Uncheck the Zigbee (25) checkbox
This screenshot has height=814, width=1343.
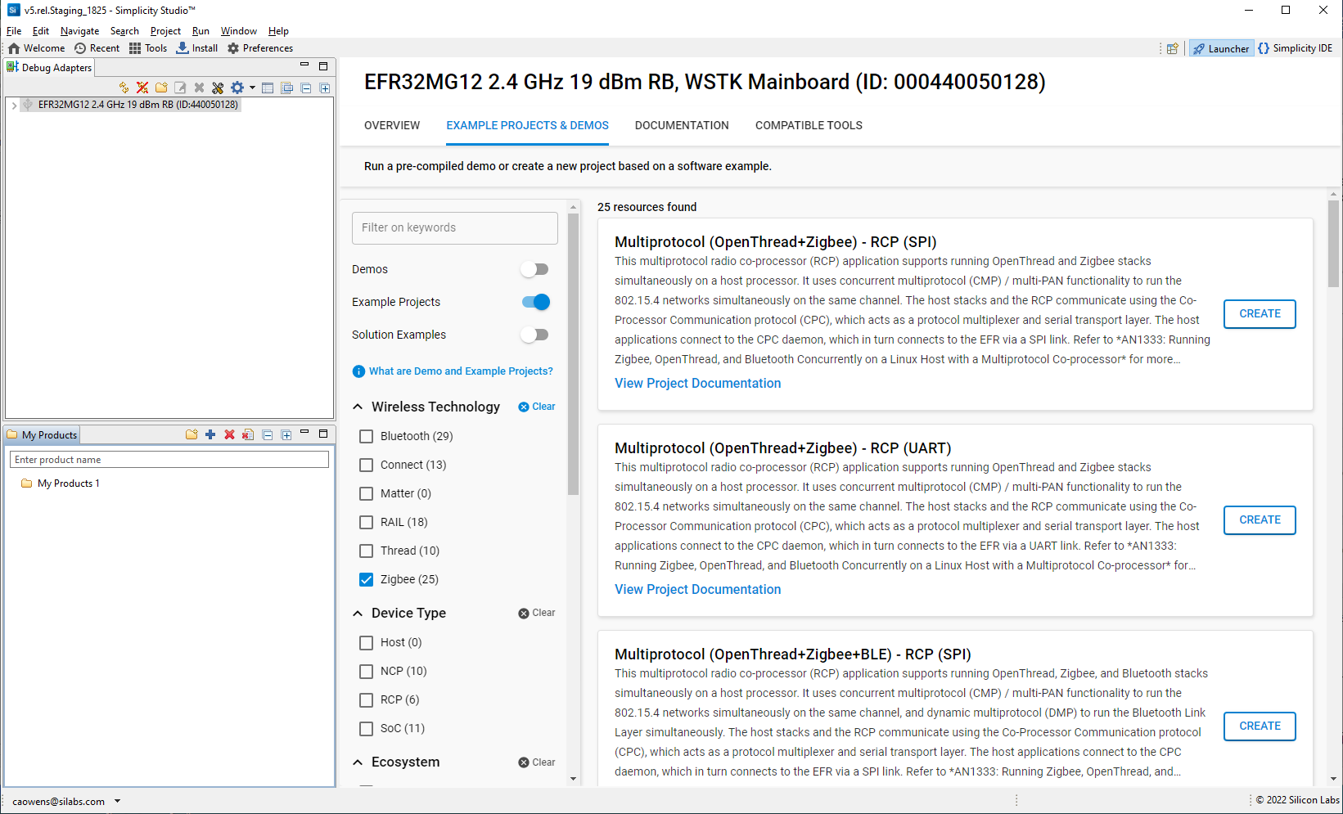[x=367, y=579]
